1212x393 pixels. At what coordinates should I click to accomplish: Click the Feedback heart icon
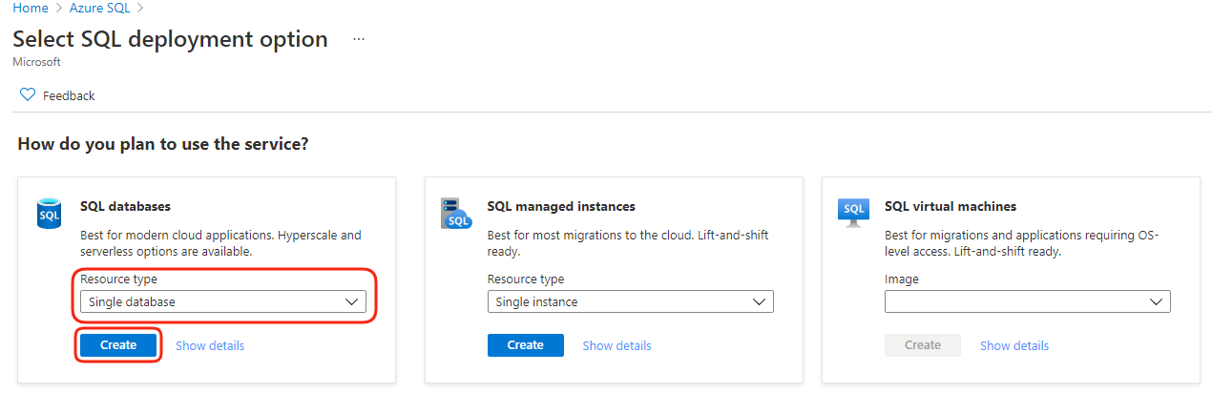[27, 95]
